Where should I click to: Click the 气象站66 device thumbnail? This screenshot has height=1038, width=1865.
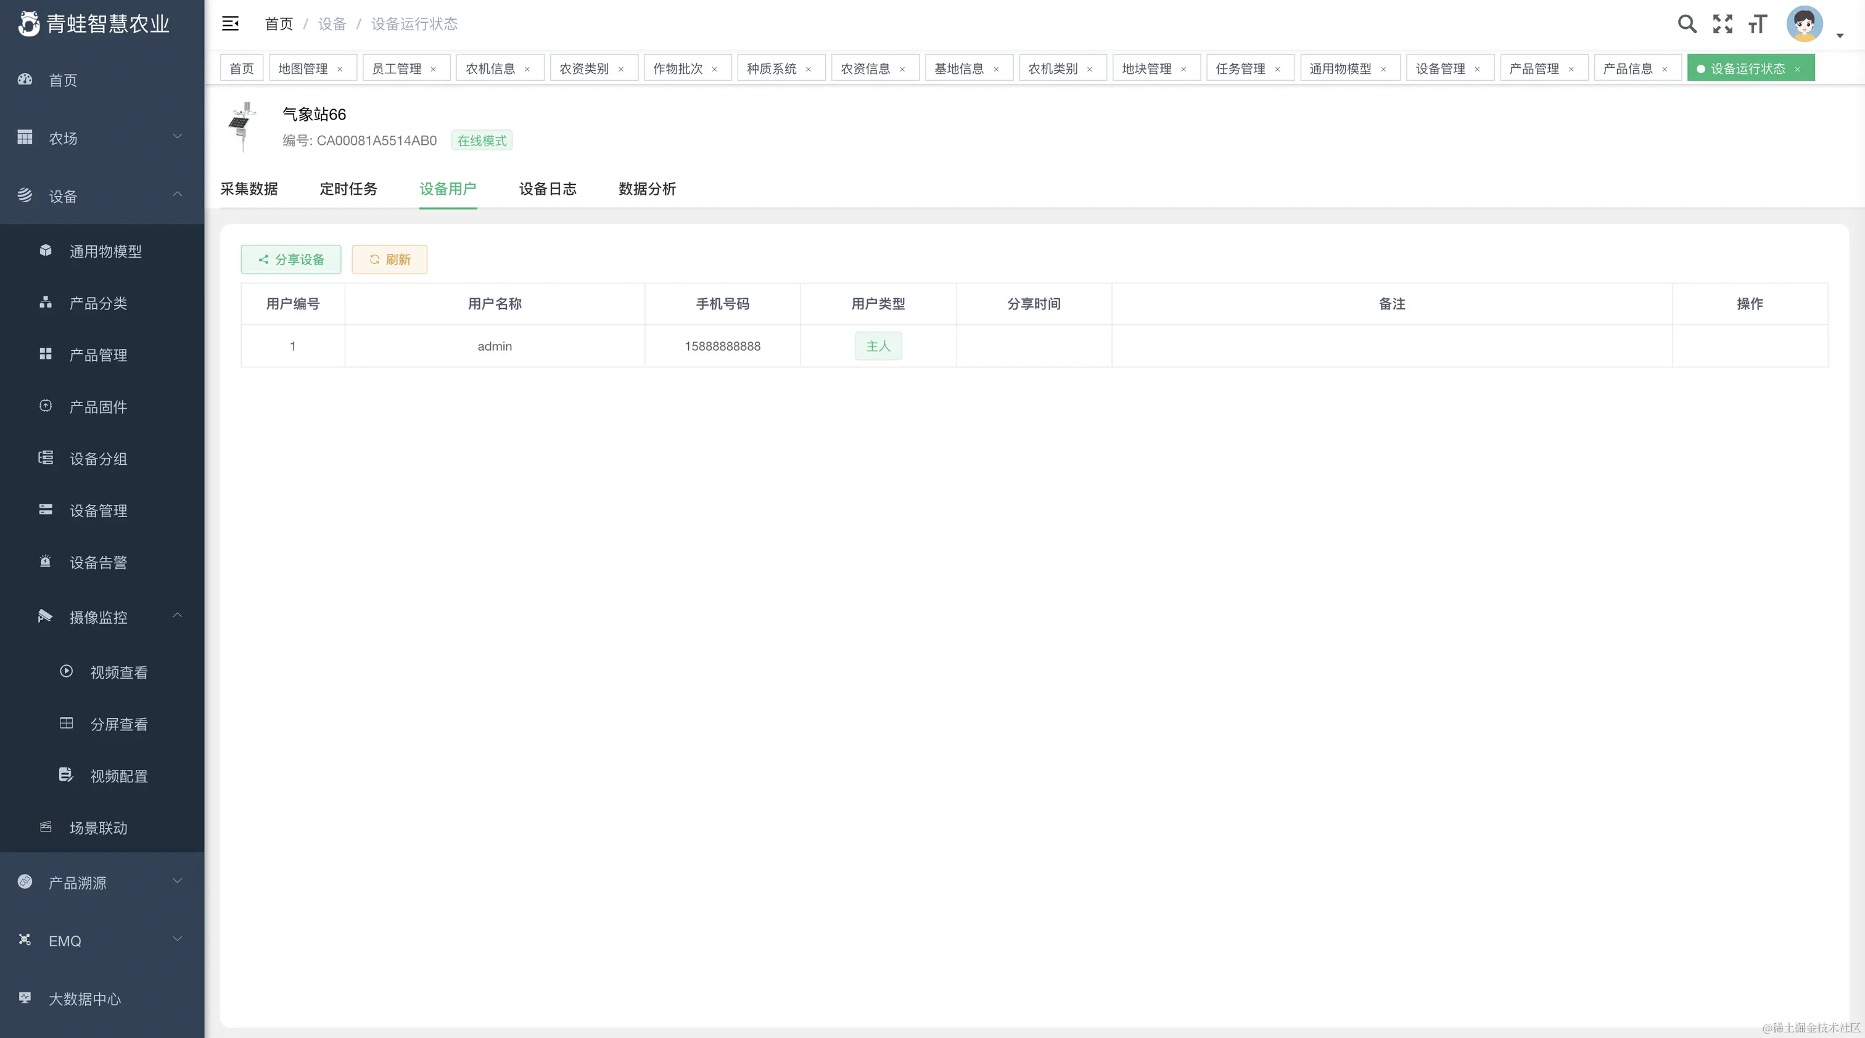pos(243,126)
